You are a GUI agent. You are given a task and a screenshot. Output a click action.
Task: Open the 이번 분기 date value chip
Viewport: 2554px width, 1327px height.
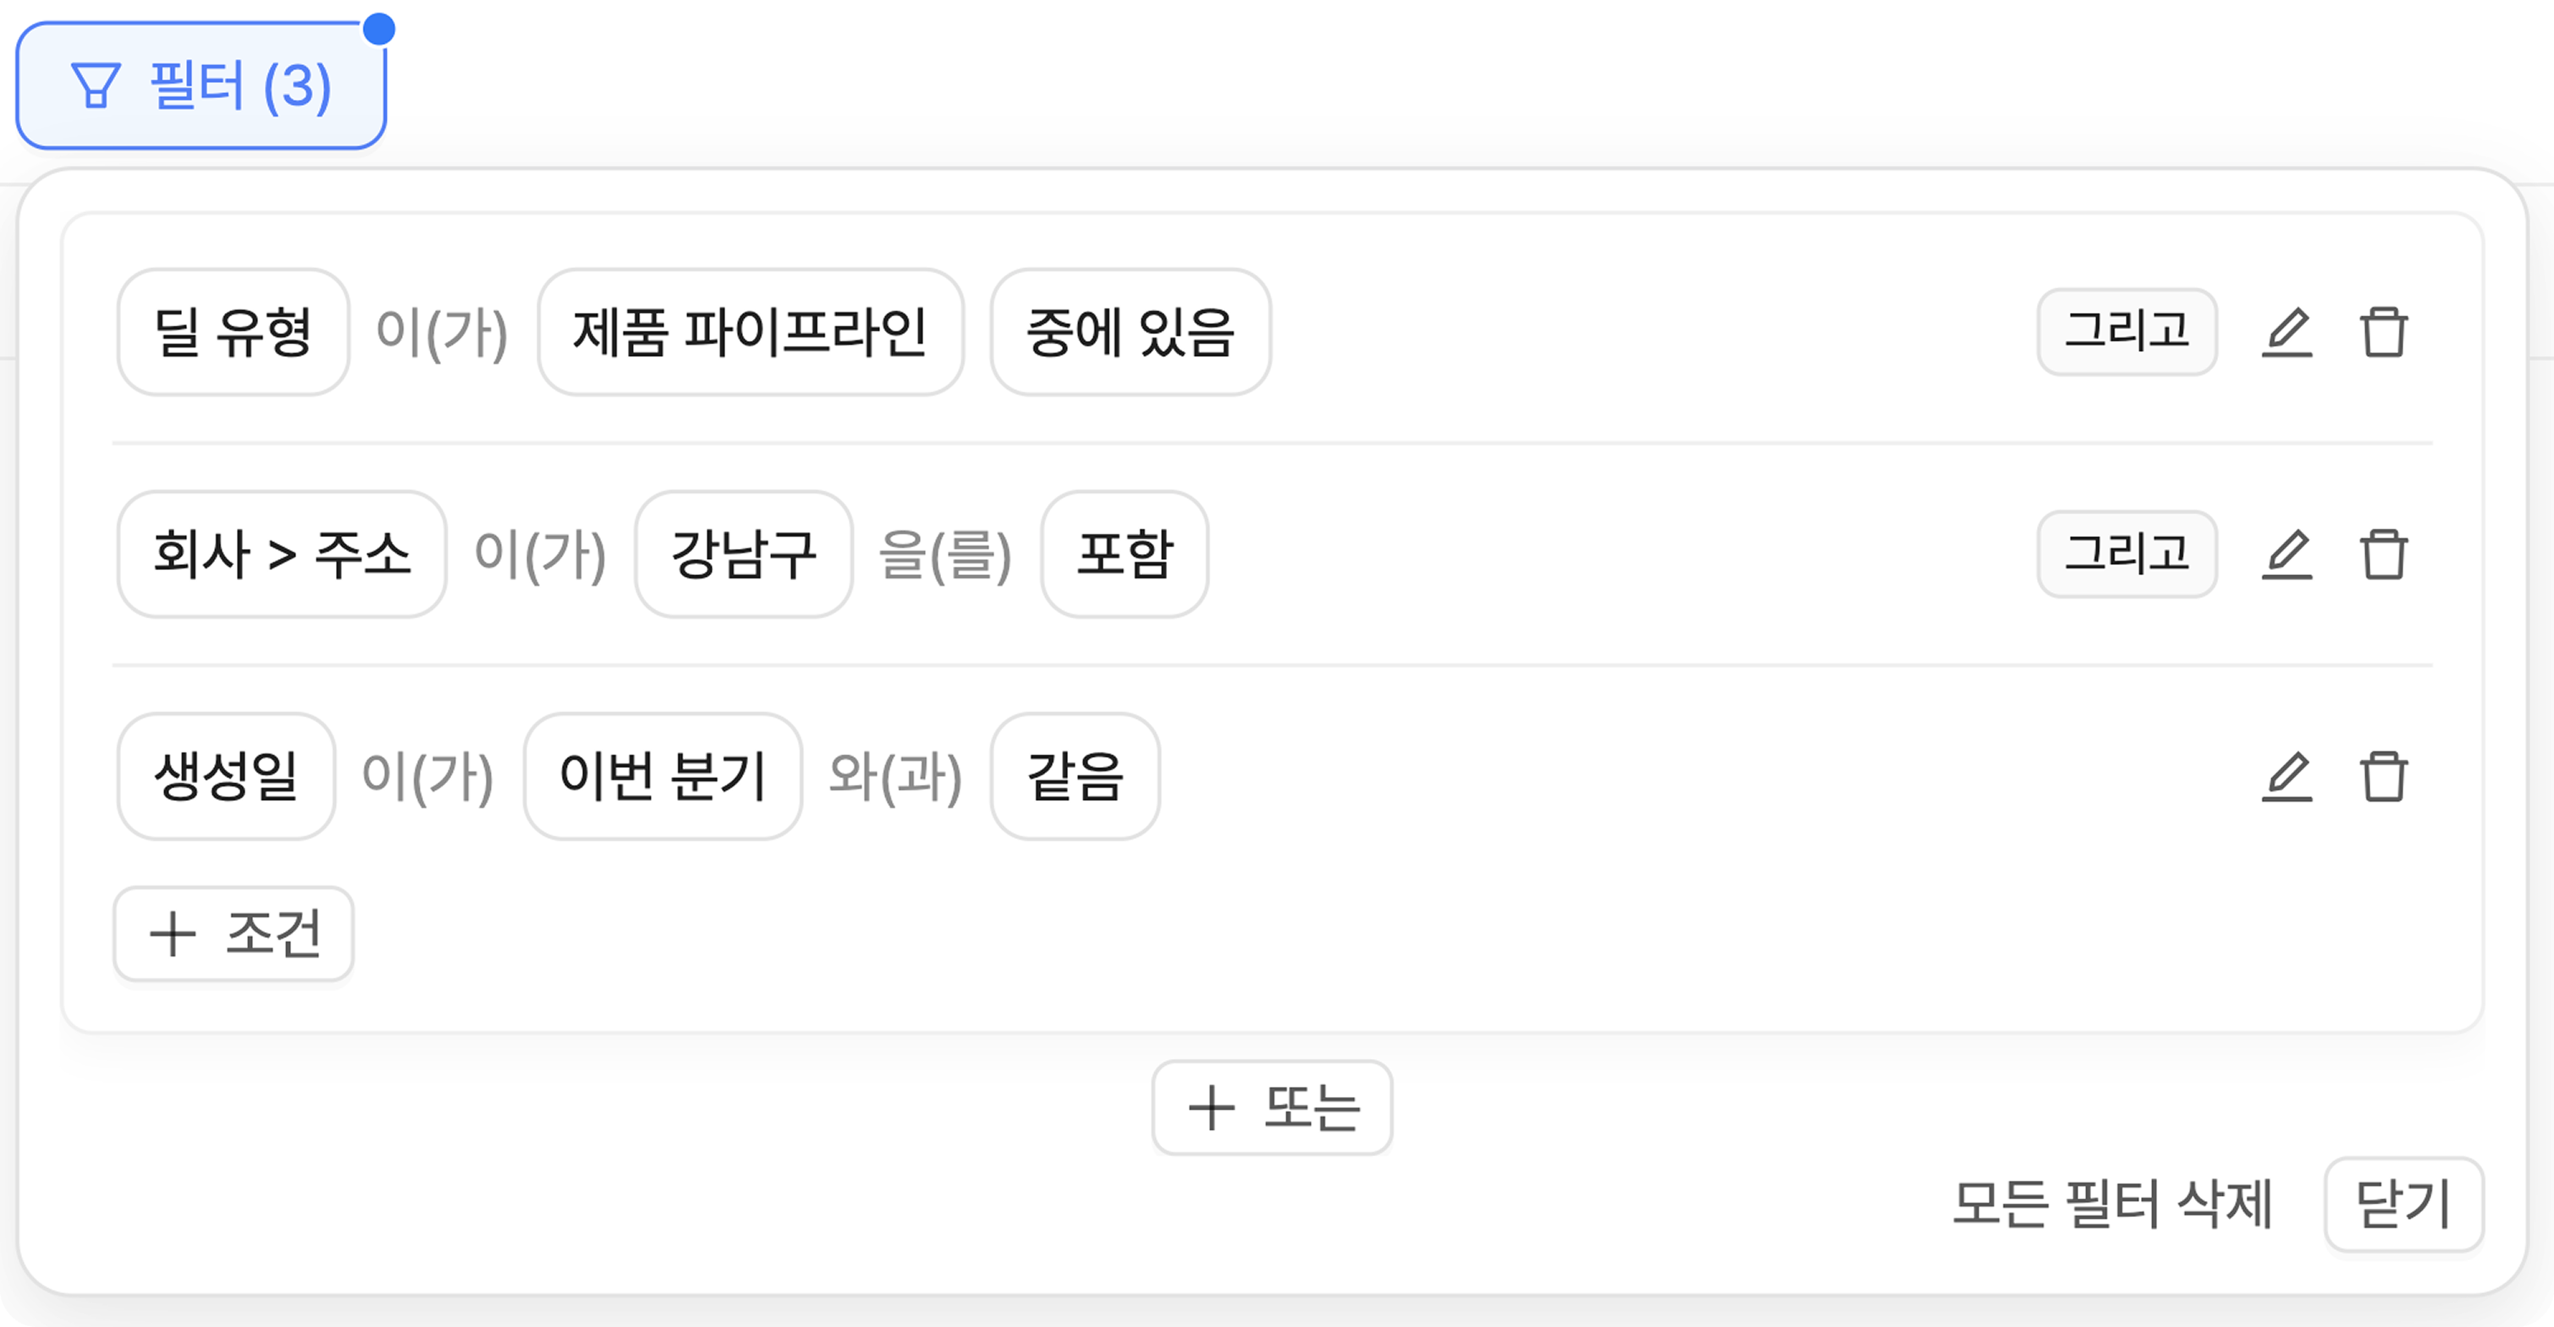point(663,776)
